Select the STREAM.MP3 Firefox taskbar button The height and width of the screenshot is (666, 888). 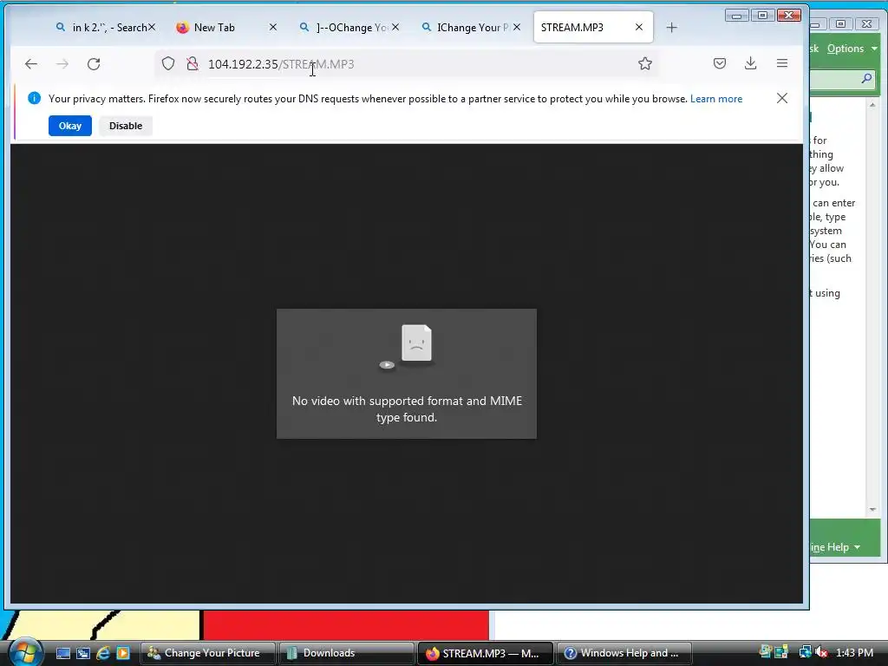pos(485,653)
